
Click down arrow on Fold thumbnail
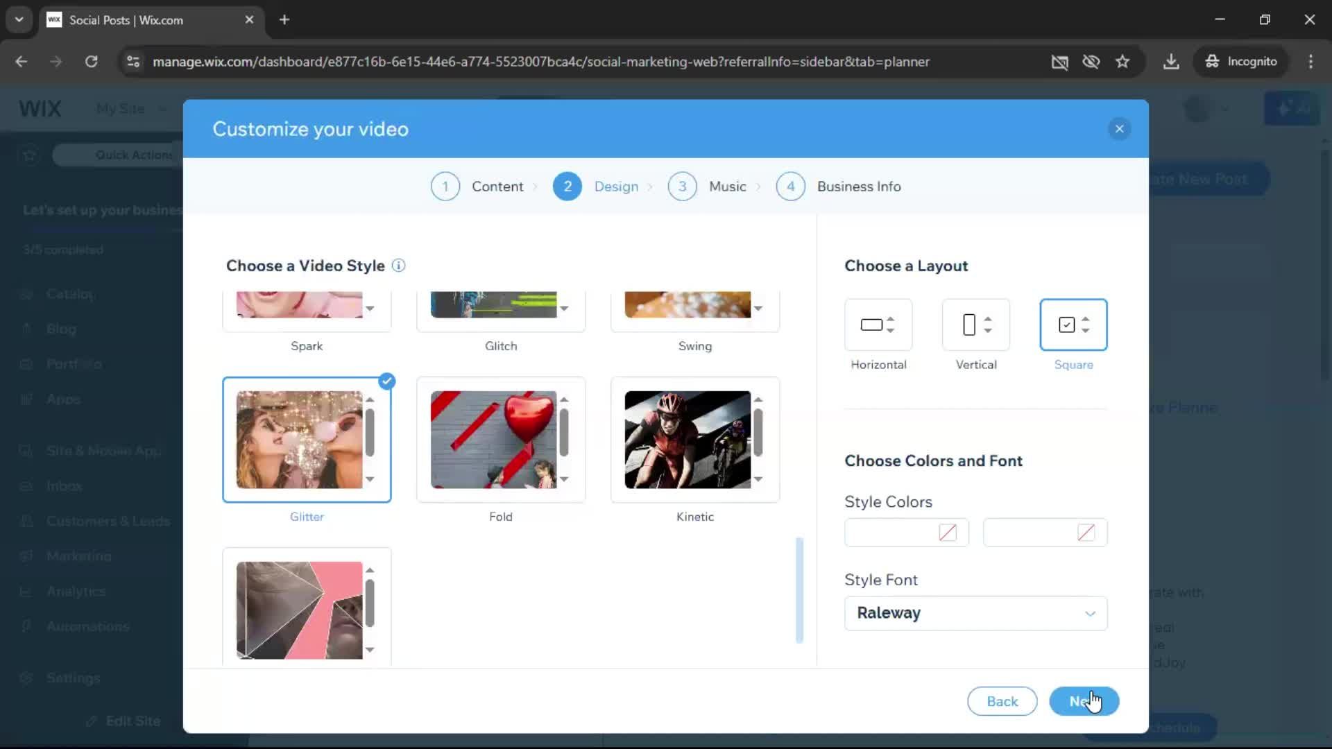(x=564, y=479)
